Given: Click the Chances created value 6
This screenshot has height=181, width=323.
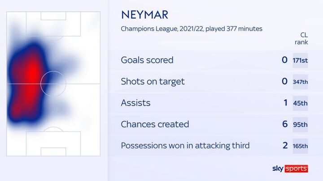Looking at the screenshot, I should pos(284,125).
